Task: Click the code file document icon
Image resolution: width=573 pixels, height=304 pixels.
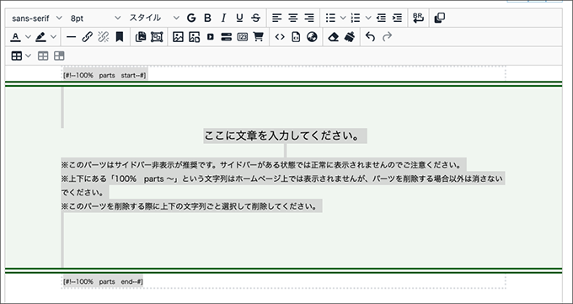Action: tap(296, 37)
